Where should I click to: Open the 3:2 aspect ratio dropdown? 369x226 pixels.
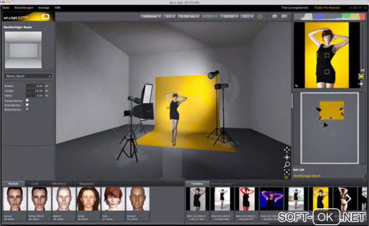170,17
